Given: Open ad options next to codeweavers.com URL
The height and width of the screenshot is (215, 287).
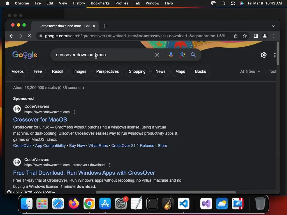Looking at the screenshot, I should coord(74,112).
